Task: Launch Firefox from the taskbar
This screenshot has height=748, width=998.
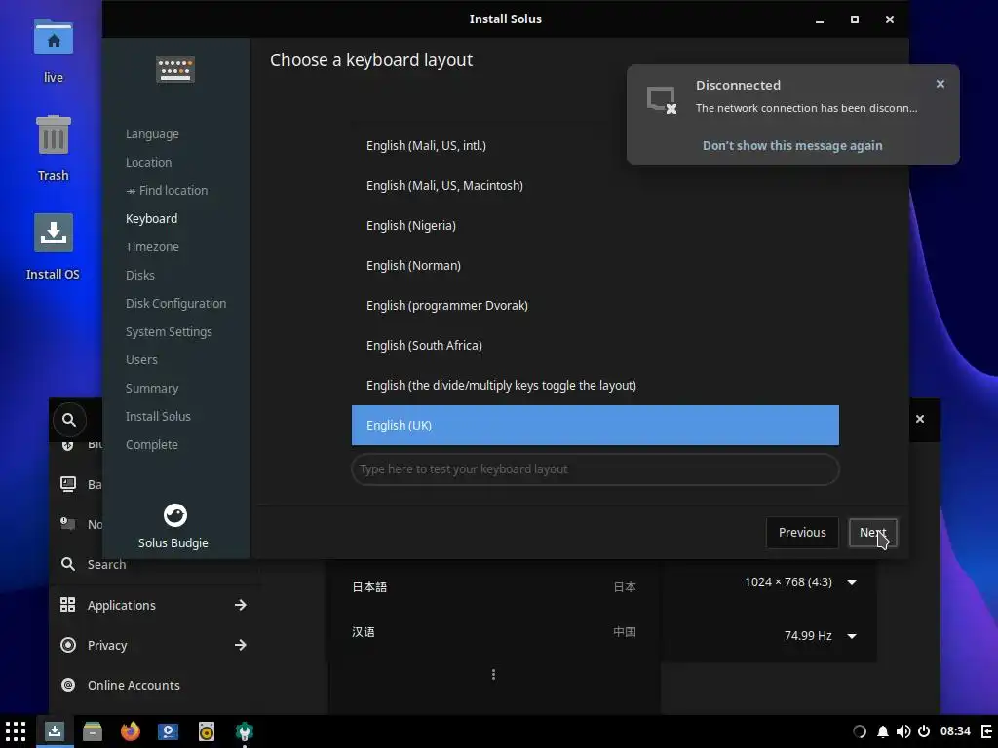Action: pyautogui.click(x=131, y=731)
